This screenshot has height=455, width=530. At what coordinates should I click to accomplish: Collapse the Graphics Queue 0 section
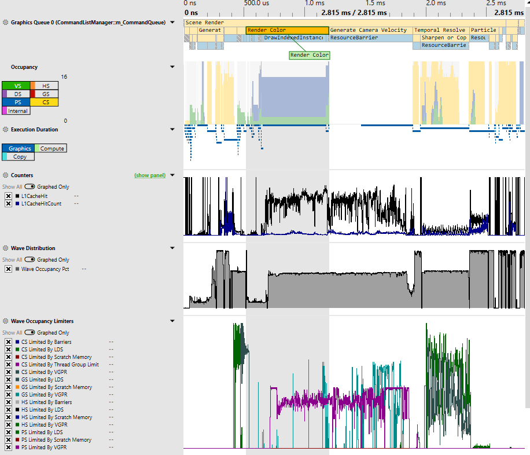pos(172,21)
